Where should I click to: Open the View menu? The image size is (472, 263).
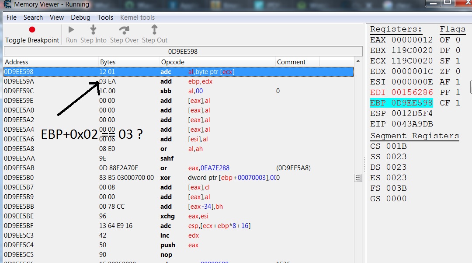[x=57, y=18]
